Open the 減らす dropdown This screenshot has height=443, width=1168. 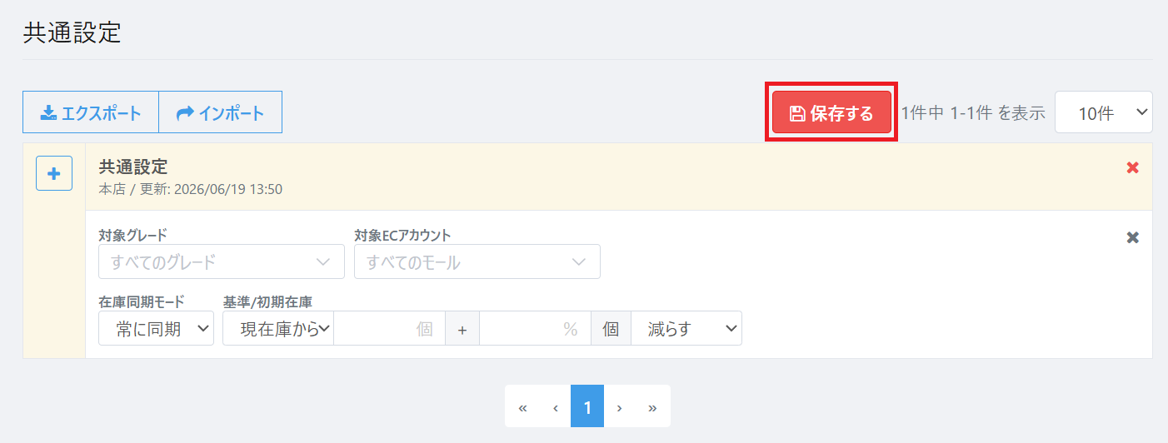[x=686, y=328]
